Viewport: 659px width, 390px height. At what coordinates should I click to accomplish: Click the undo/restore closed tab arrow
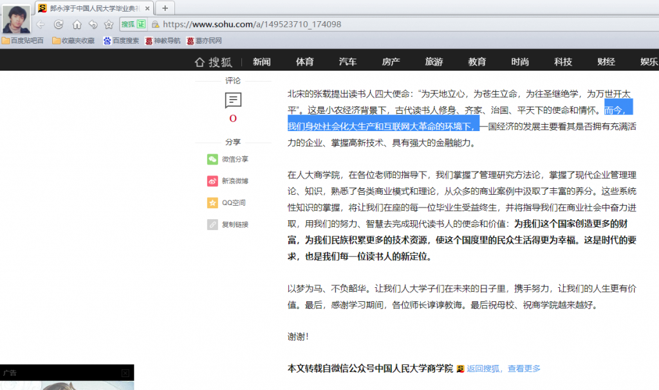tap(93, 24)
